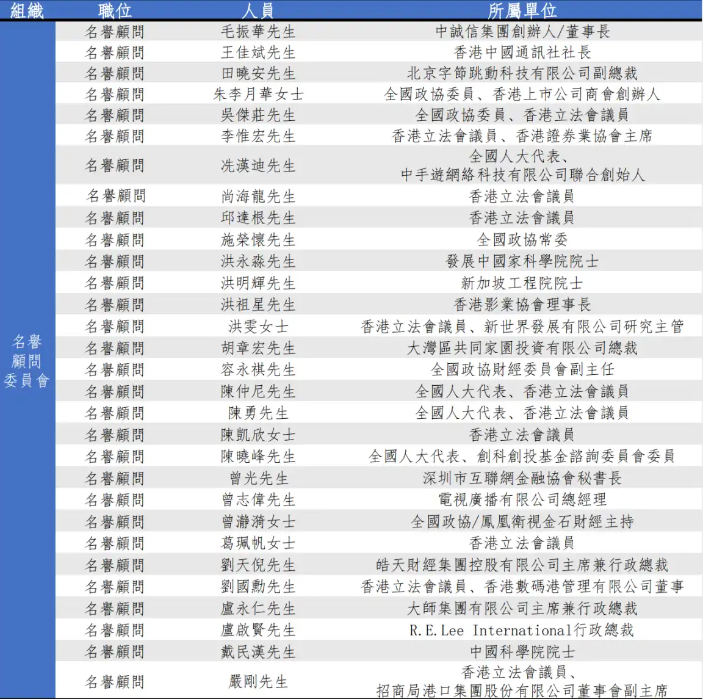Select the name 陳仲尼先生
The height and width of the screenshot is (699, 703).
[258, 391]
